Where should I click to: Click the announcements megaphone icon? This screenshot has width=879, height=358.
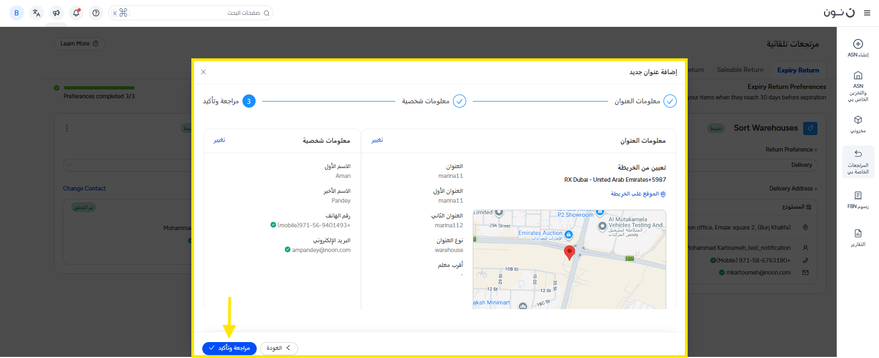(x=56, y=13)
